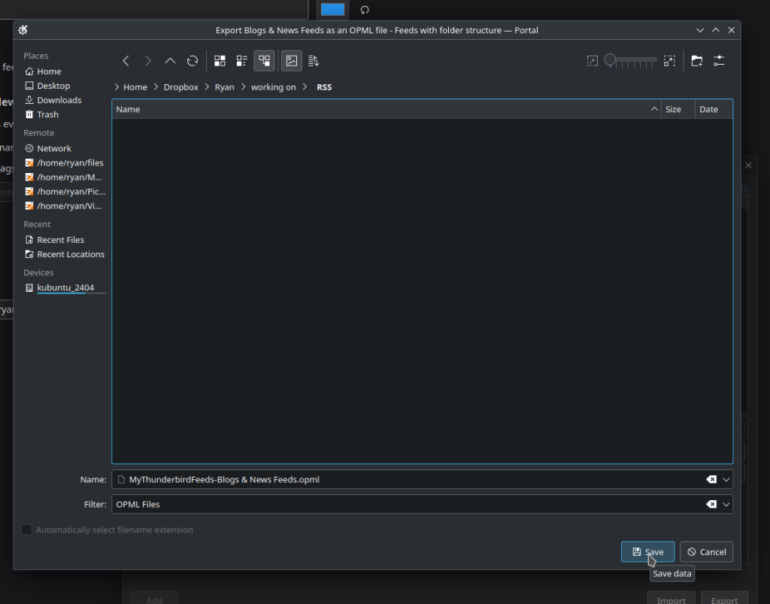Toggle the show preview button

pos(291,61)
